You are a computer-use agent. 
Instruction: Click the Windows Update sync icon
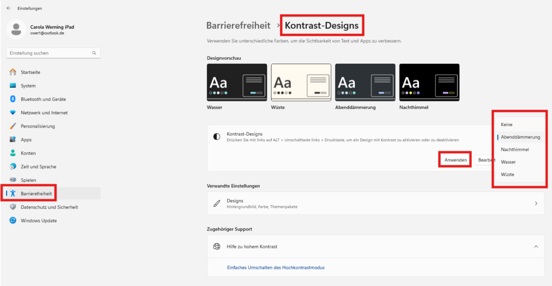click(13, 220)
